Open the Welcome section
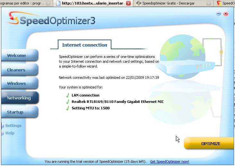Viewport: 235px width, 166px height. (x=20, y=55)
